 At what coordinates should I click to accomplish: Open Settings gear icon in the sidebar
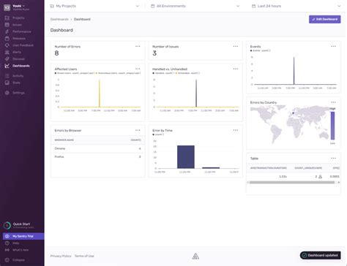point(7,93)
